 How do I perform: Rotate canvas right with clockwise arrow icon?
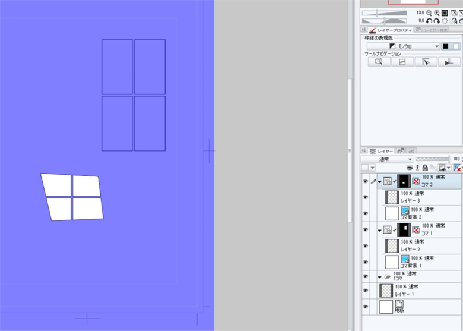point(436,21)
